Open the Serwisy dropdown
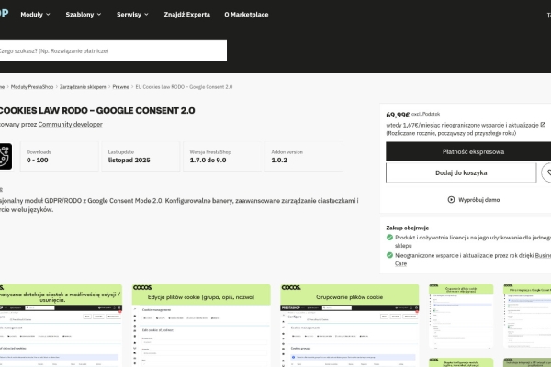The width and height of the screenshot is (551, 367). click(132, 15)
